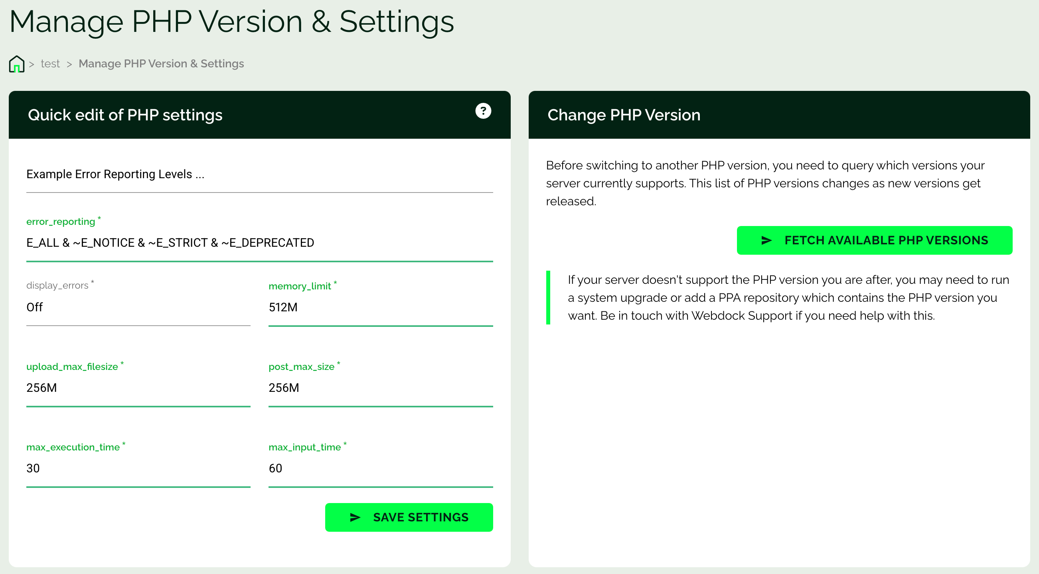Viewport: 1039px width, 574px height.
Task: Focus the max_execution_time field showing 30
Action: coord(138,468)
